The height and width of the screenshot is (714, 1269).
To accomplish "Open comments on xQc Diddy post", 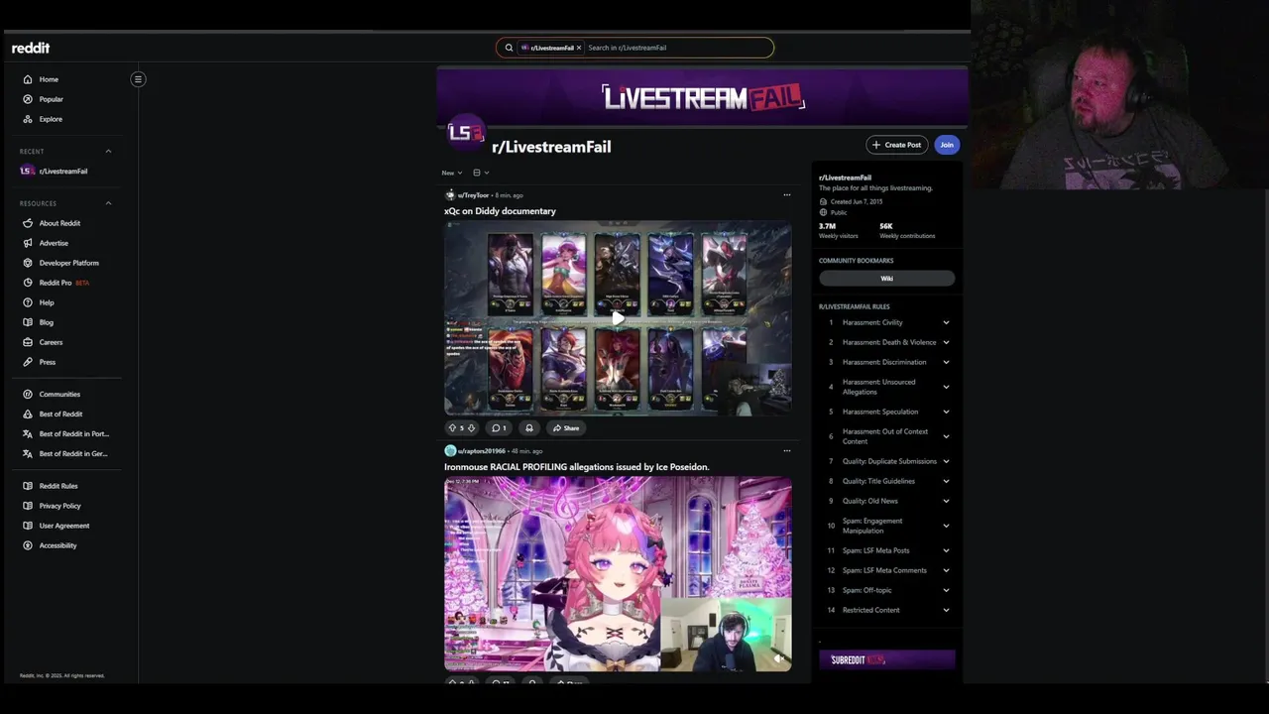I will click(x=500, y=428).
